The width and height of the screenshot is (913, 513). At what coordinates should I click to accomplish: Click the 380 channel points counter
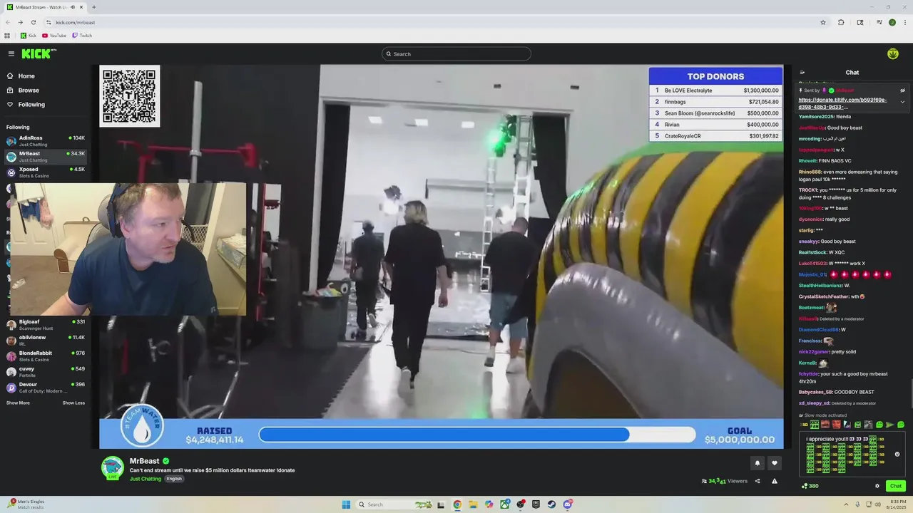click(x=810, y=486)
